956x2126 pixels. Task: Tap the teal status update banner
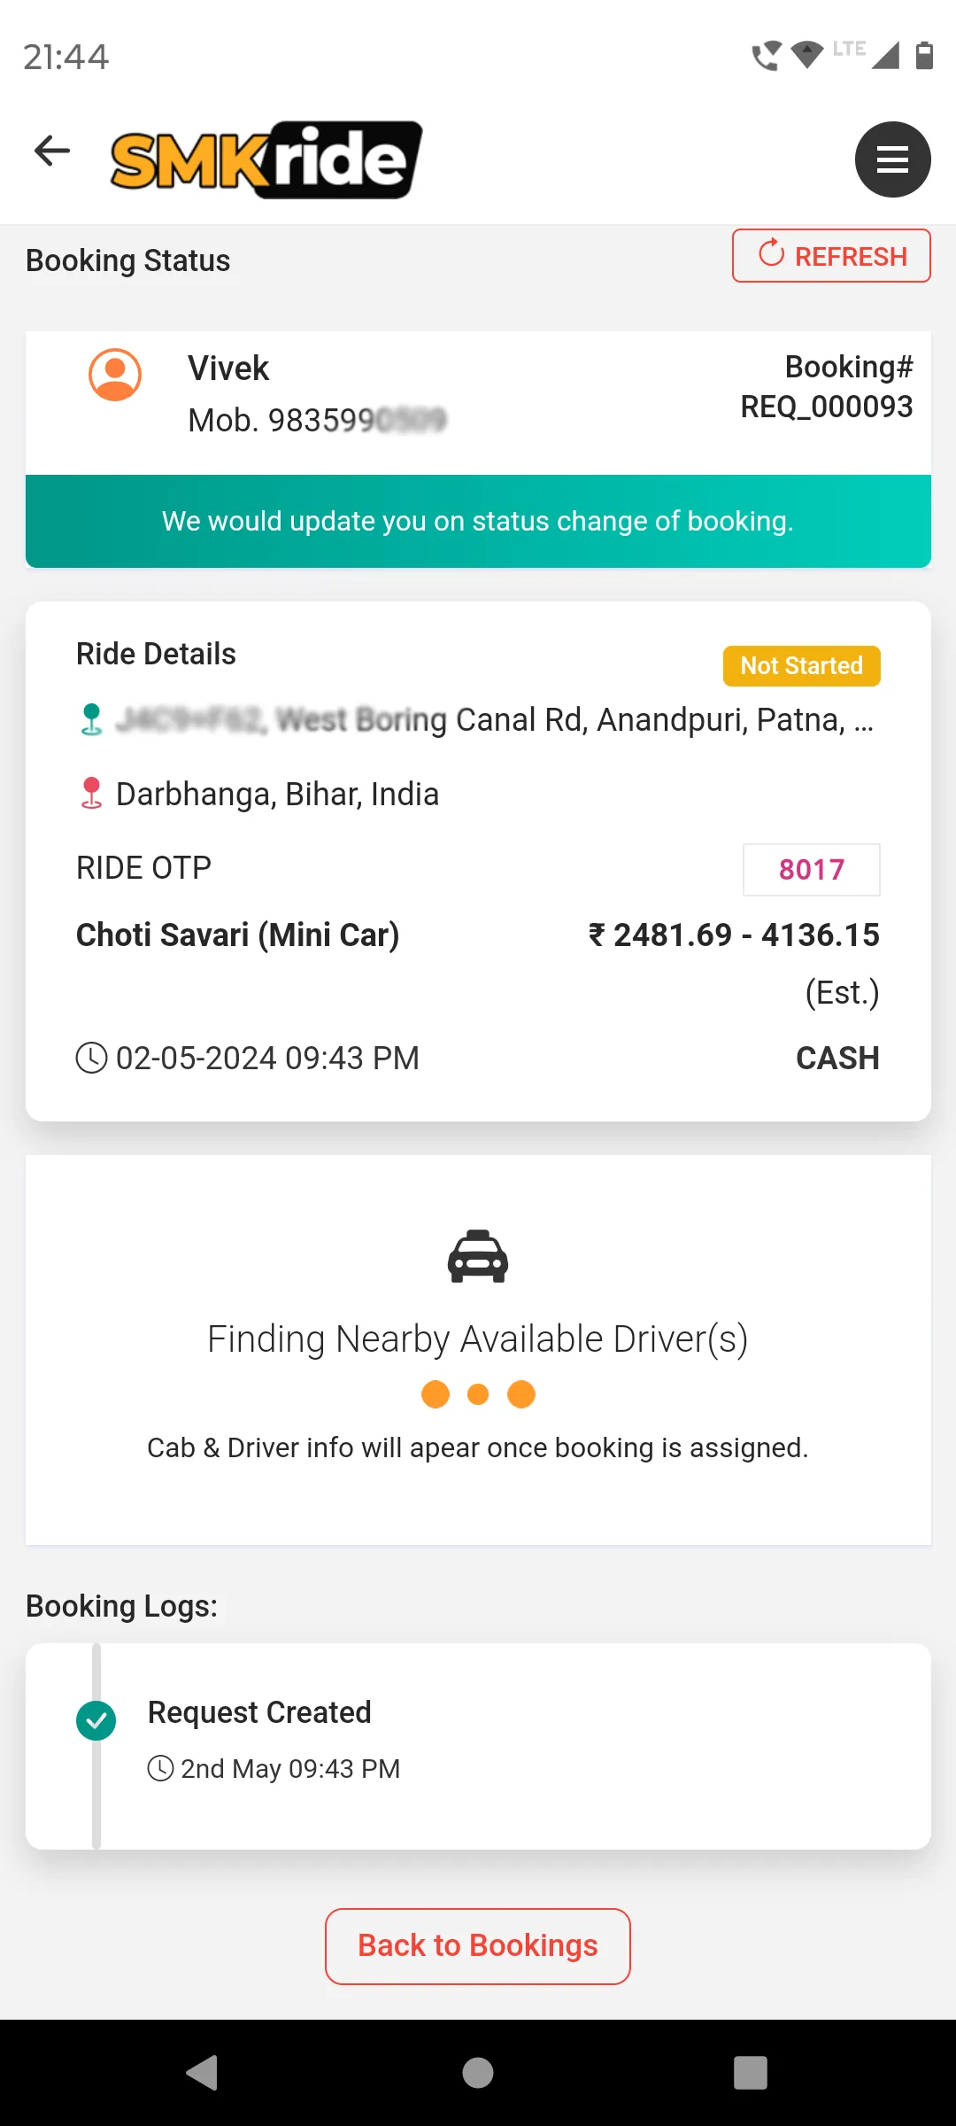[478, 521]
